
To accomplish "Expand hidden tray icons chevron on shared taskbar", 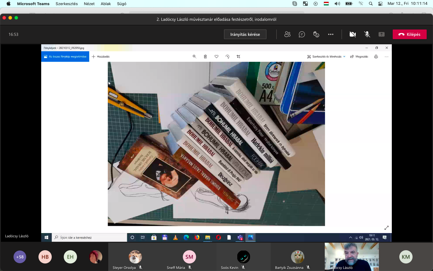I will pyautogui.click(x=350, y=238).
